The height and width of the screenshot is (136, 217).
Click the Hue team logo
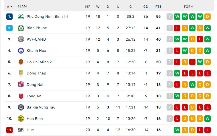click(21, 130)
